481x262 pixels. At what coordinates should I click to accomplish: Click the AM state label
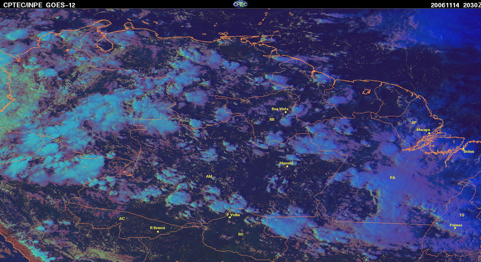[209, 177]
